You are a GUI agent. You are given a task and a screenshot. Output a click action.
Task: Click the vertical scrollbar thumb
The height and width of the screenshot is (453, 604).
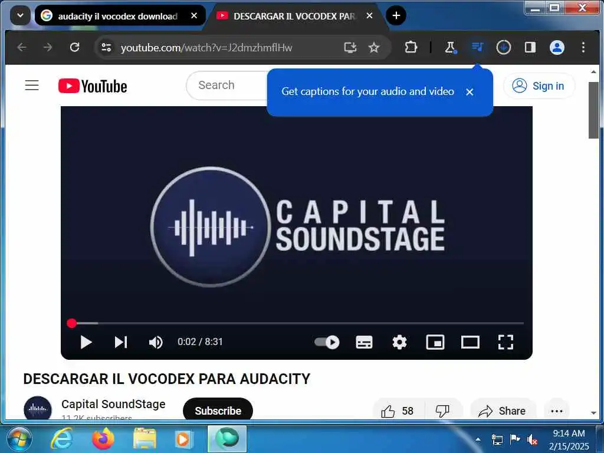tap(593, 110)
